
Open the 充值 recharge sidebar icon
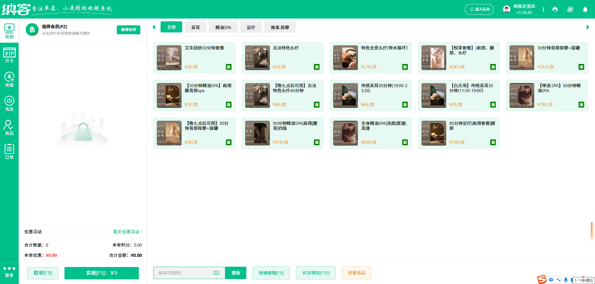click(x=9, y=79)
